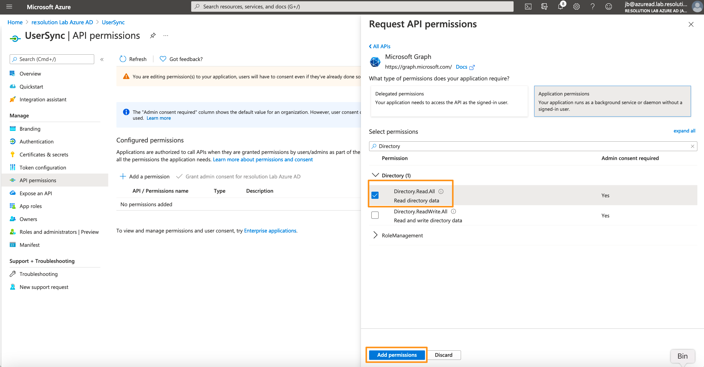Image resolution: width=704 pixels, height=367 pixels.
Task: Select Application permissions type
Action: [612, 101]
